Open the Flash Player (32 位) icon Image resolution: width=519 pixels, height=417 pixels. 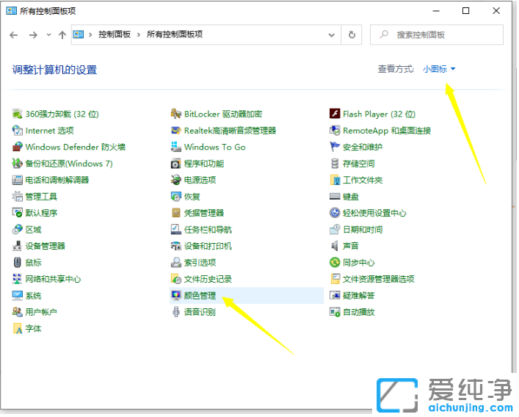[335, 114]
